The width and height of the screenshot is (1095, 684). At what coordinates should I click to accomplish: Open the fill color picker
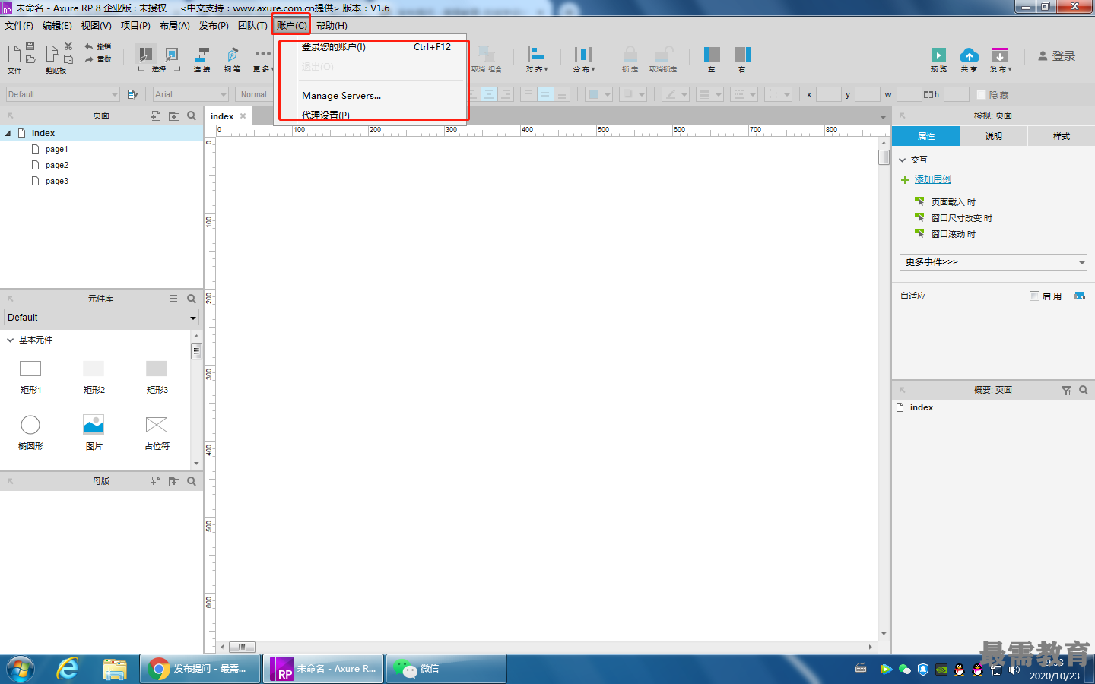pyautogui.click(x=599, y=94)
